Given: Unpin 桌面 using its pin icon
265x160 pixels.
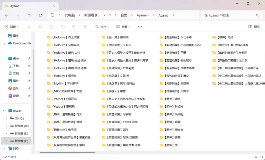Looking at the screenshot, I should click(x=29, y=58).
